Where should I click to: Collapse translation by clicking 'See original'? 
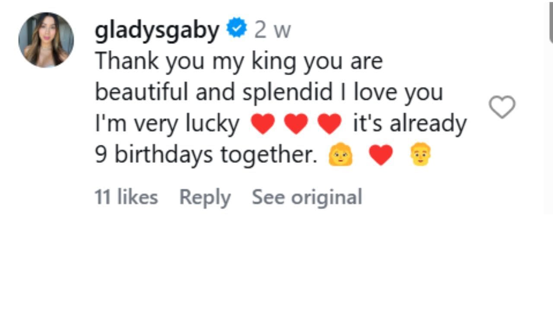click(x=307, y=197)
